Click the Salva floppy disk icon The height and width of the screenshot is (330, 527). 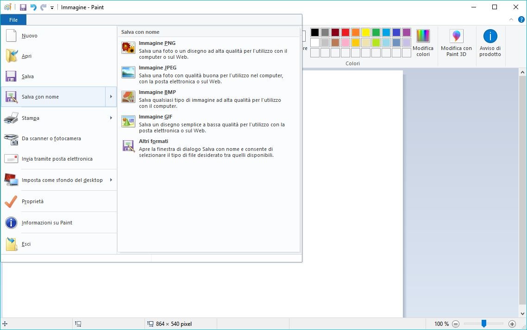tap(12, 76)
